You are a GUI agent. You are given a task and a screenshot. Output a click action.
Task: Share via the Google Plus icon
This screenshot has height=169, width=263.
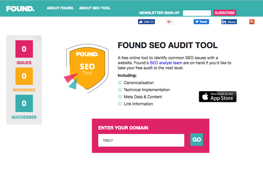tap(170, 22)
